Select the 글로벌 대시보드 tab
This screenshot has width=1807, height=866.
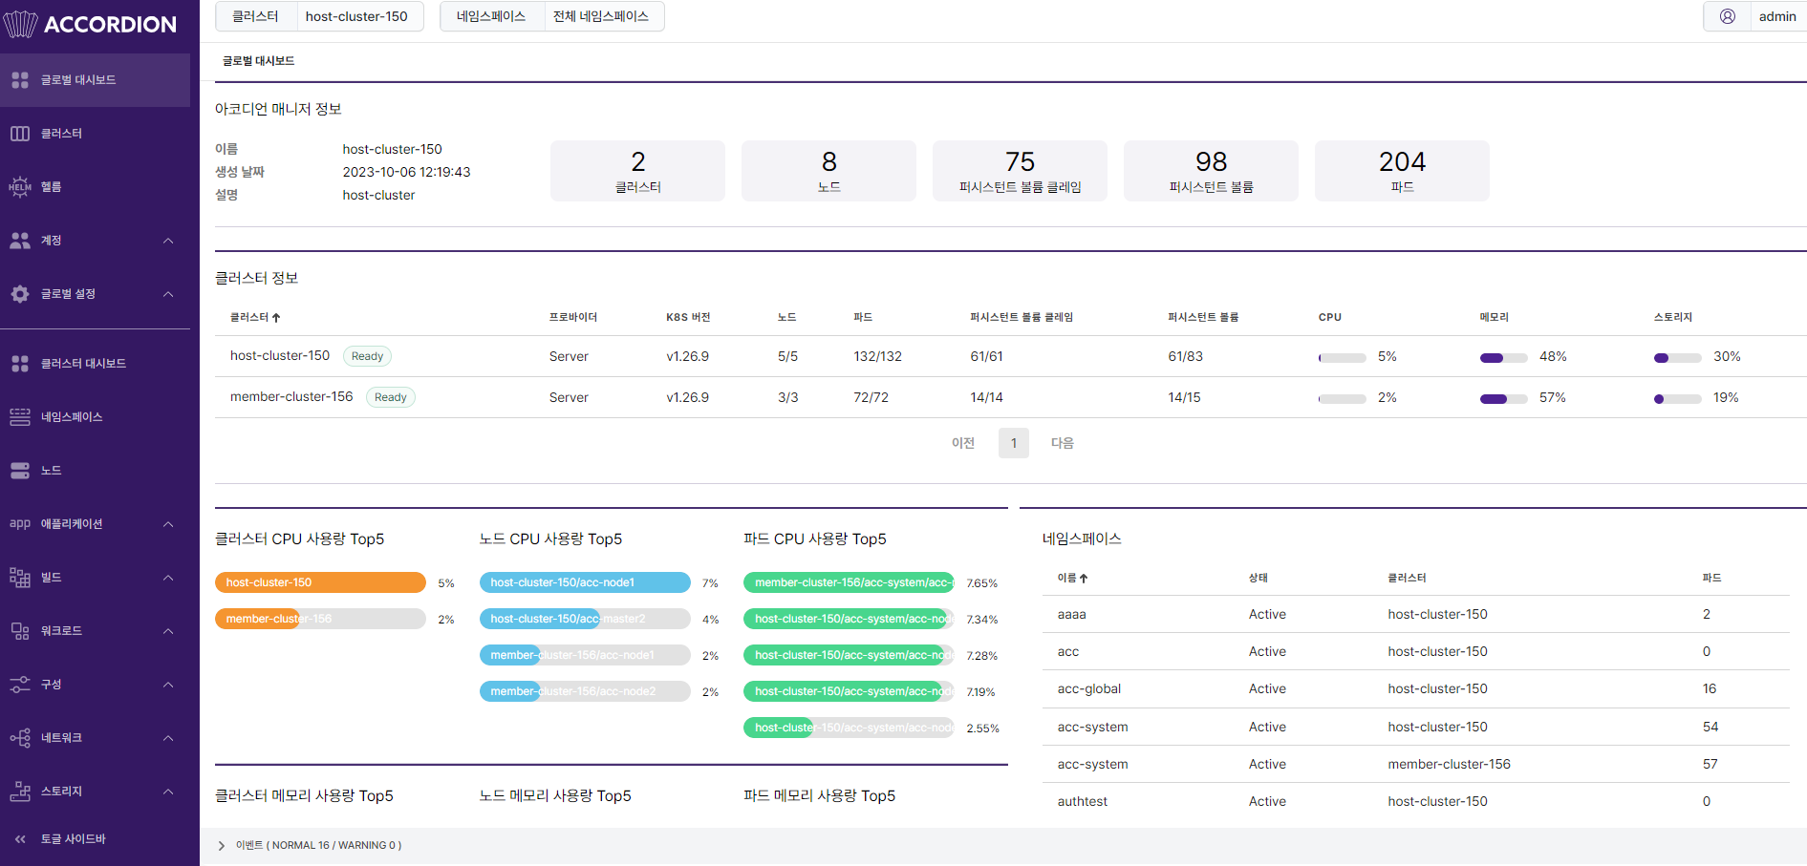click(x=258, y=61)
